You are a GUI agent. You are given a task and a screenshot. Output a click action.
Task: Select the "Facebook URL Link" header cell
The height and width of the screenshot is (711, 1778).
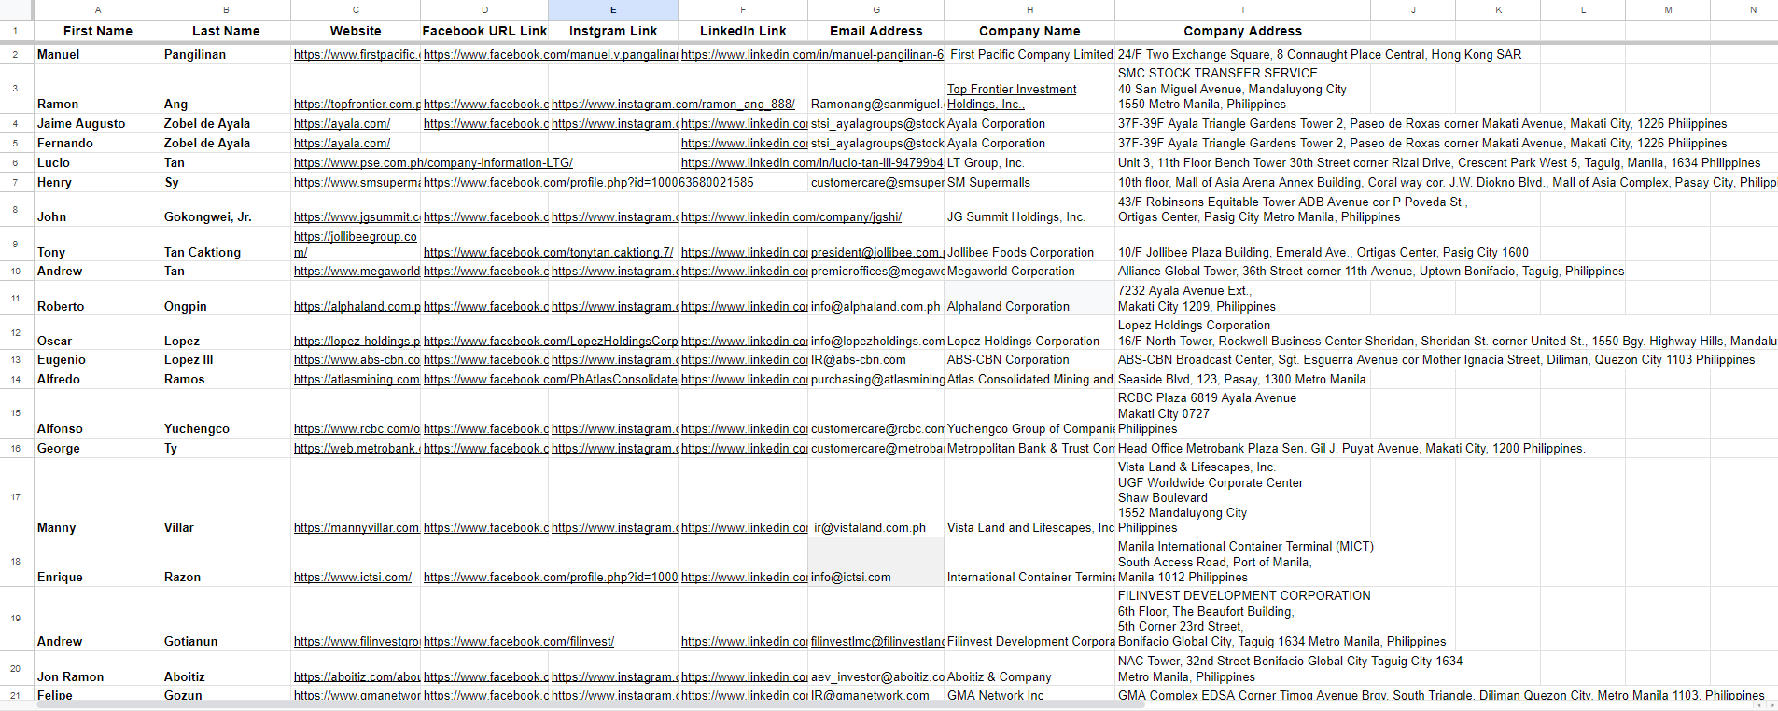484,31
